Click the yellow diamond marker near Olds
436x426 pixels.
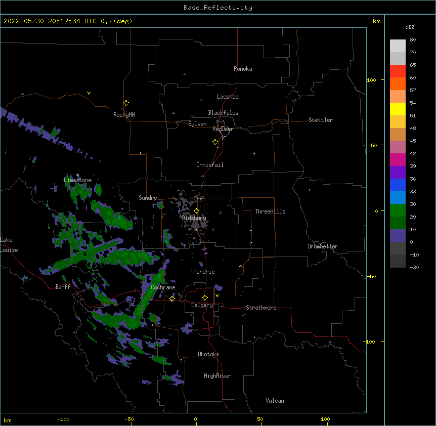(196, 211)
